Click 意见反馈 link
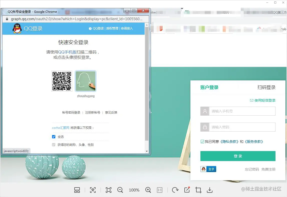287x197 pixels. (111, 112)
